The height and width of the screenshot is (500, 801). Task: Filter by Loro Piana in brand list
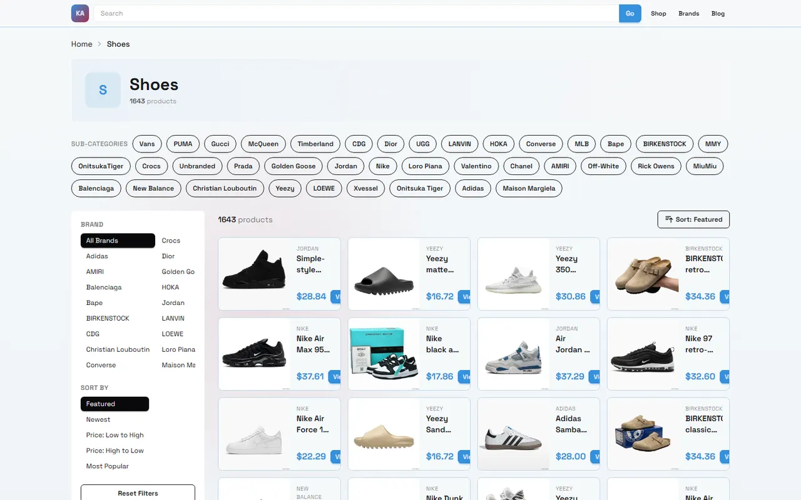[178, 349]
